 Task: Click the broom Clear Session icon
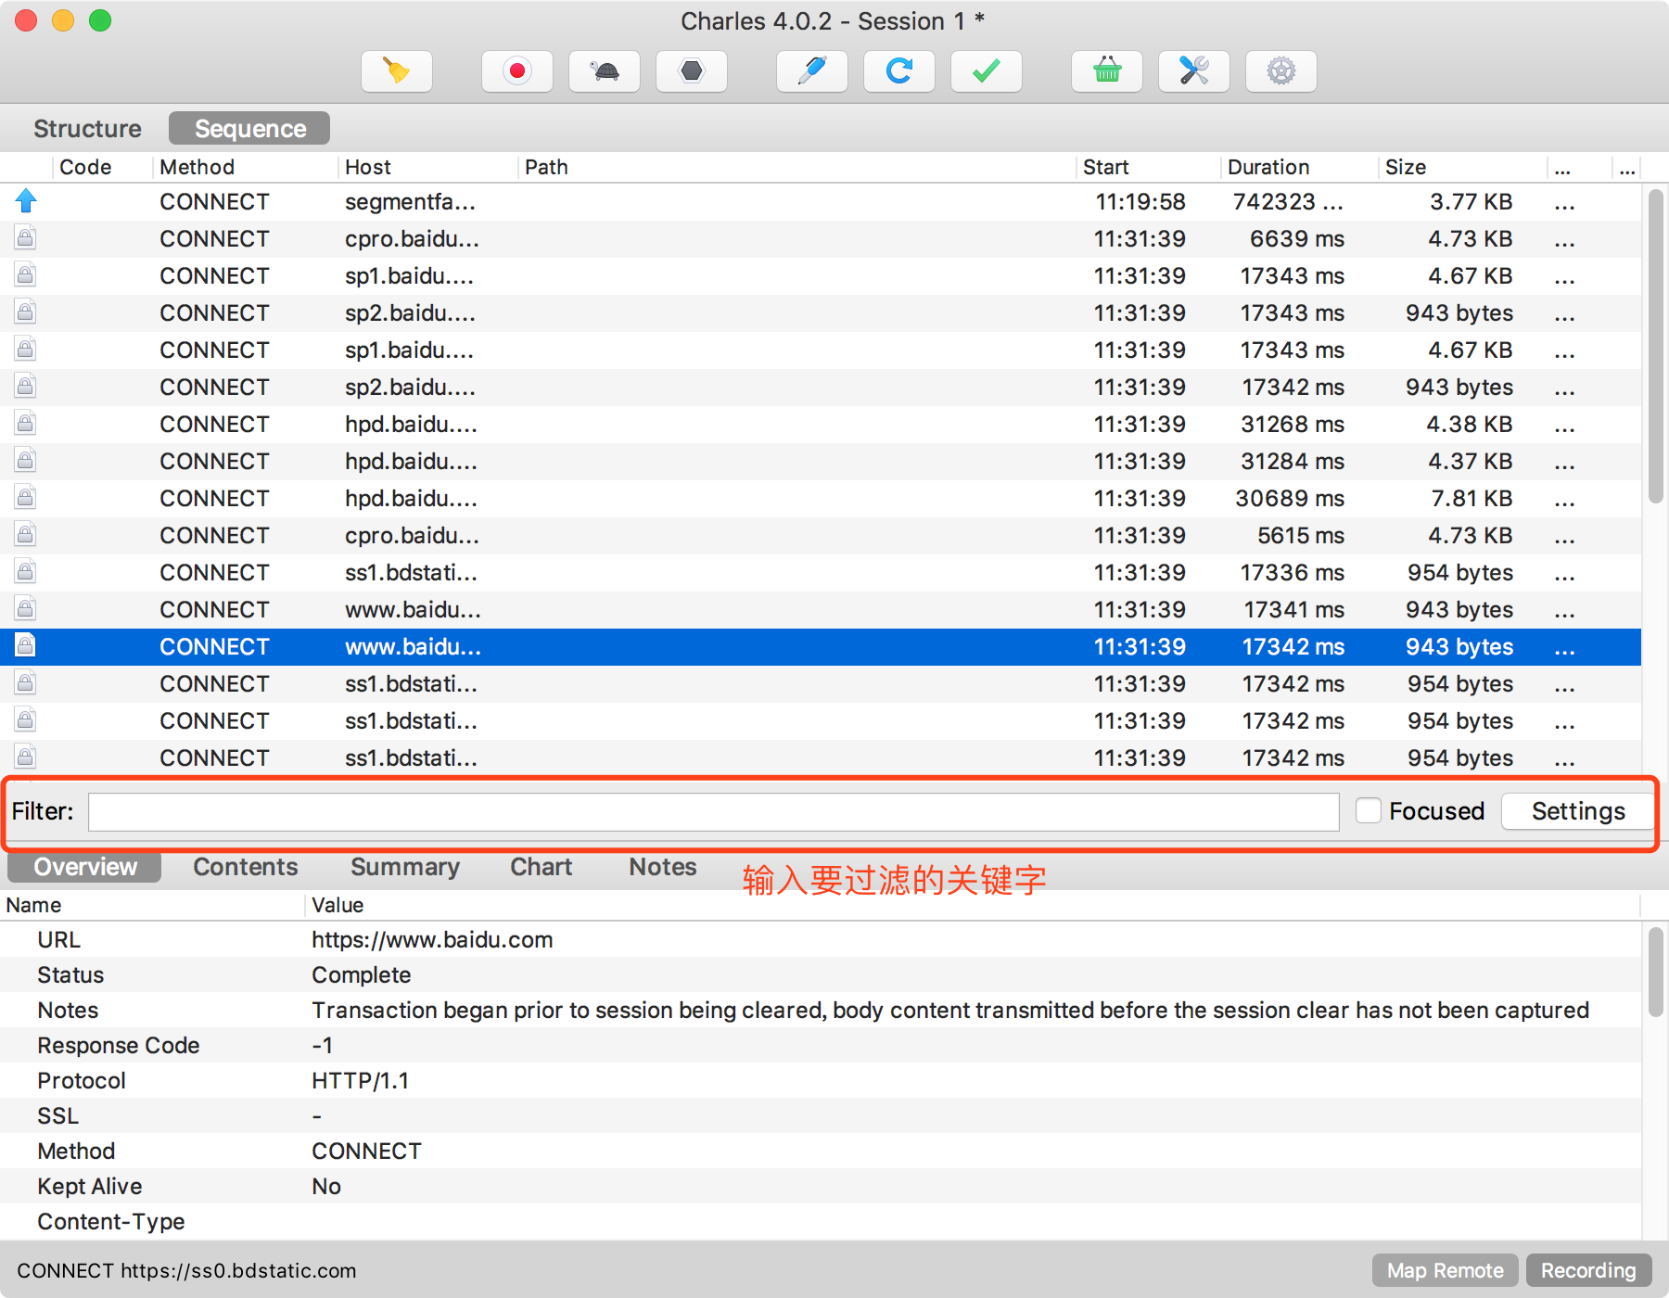pos(397,71)
